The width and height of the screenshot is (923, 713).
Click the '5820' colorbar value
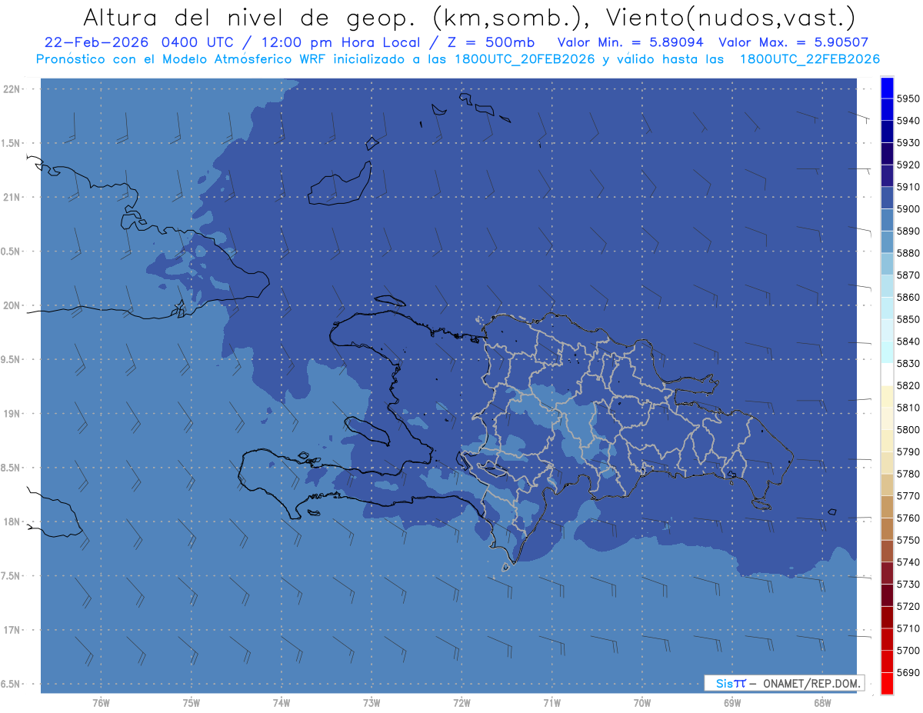click(x=908, y=385)
